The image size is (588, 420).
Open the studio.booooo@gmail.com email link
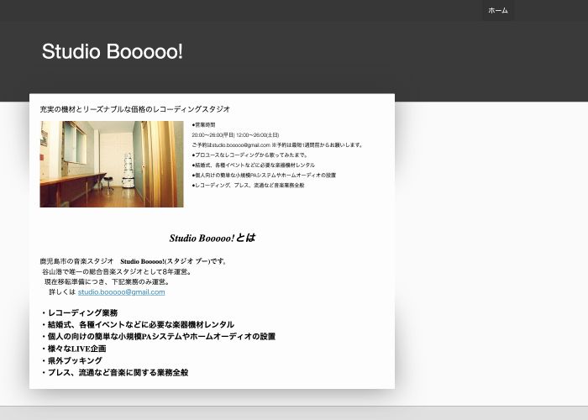tap(121, 292)
